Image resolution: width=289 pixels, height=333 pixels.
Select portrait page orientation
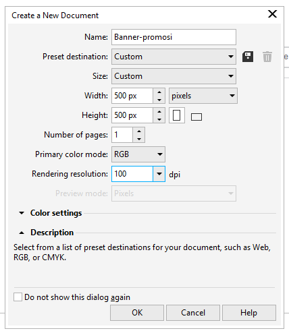[177, 115]
